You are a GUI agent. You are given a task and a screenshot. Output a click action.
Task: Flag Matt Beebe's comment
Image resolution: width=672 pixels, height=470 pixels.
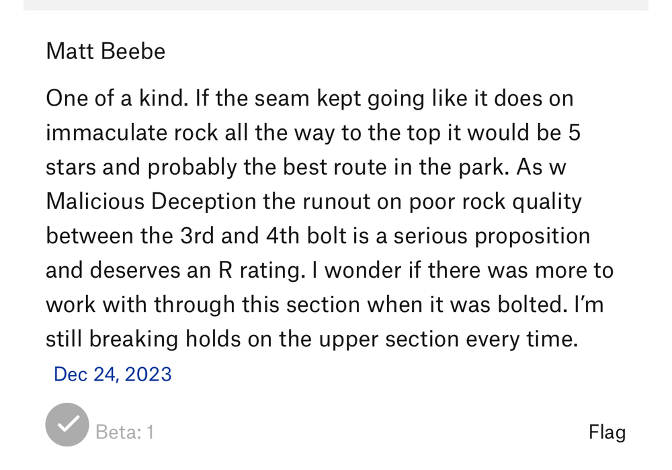(607, 432)
